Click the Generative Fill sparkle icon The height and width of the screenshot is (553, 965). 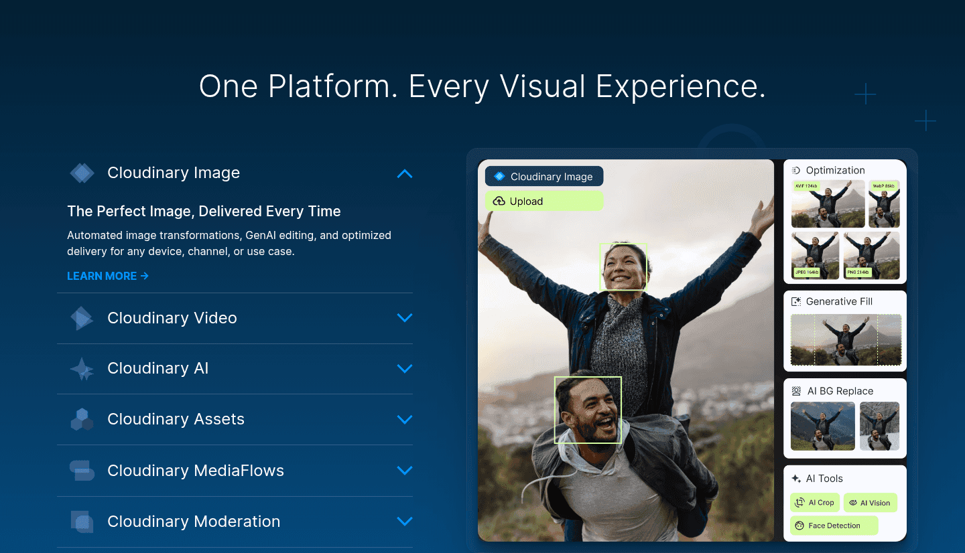(x=797, y=301)
